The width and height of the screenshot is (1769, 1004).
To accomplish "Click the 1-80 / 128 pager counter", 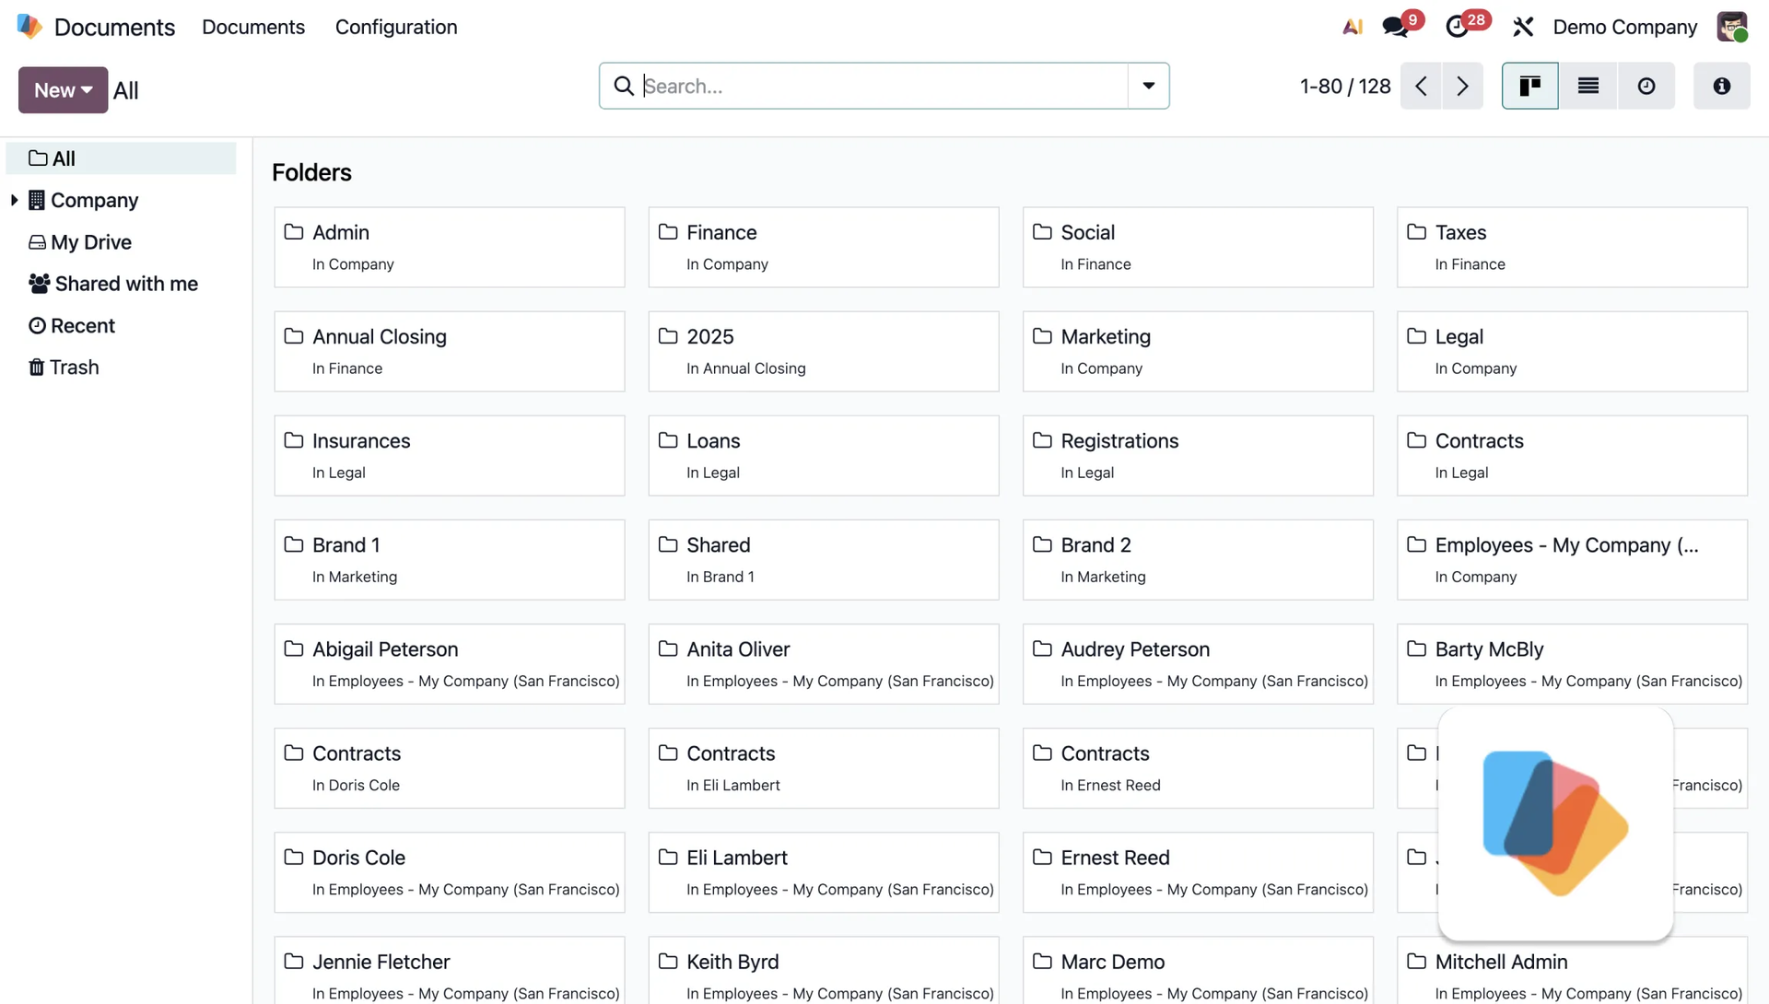I will pyautogui.click(x=1345, y=86).
